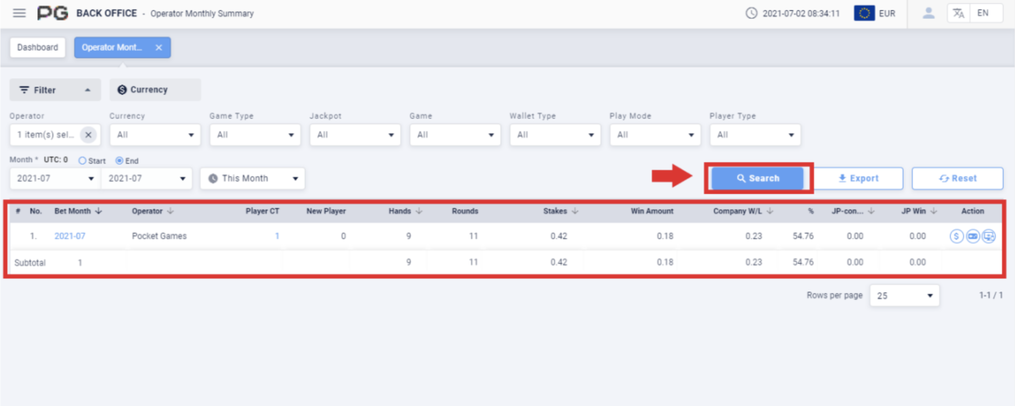Sort by the JP-con... column arrow
Screen dimensions: 1015x406
871,211
